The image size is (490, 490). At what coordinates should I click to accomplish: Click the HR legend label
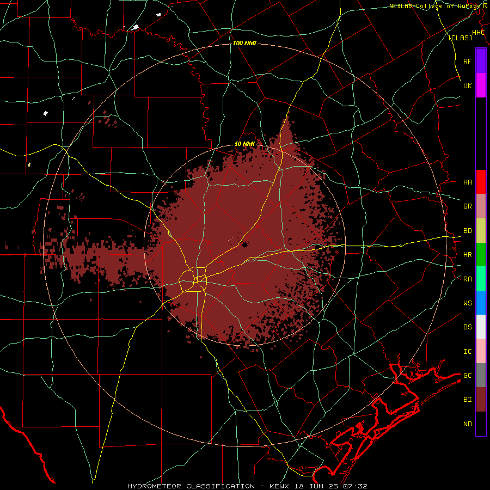tap(468, 255)
